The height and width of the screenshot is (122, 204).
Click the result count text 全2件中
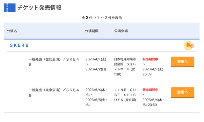point(89,17)
